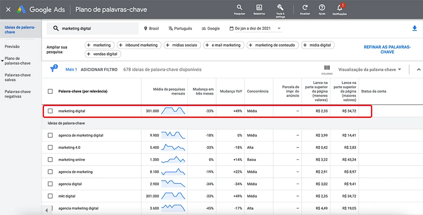
Task: Open the Ajuda help icon
Action: point(322,8)
